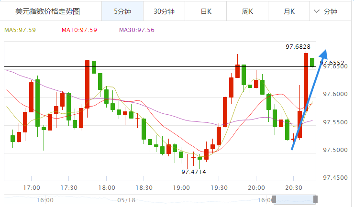Click the right handle of the time range slider
Viewport: 354px width, 207px height.
pyautogui.click(x=315, y=199)
